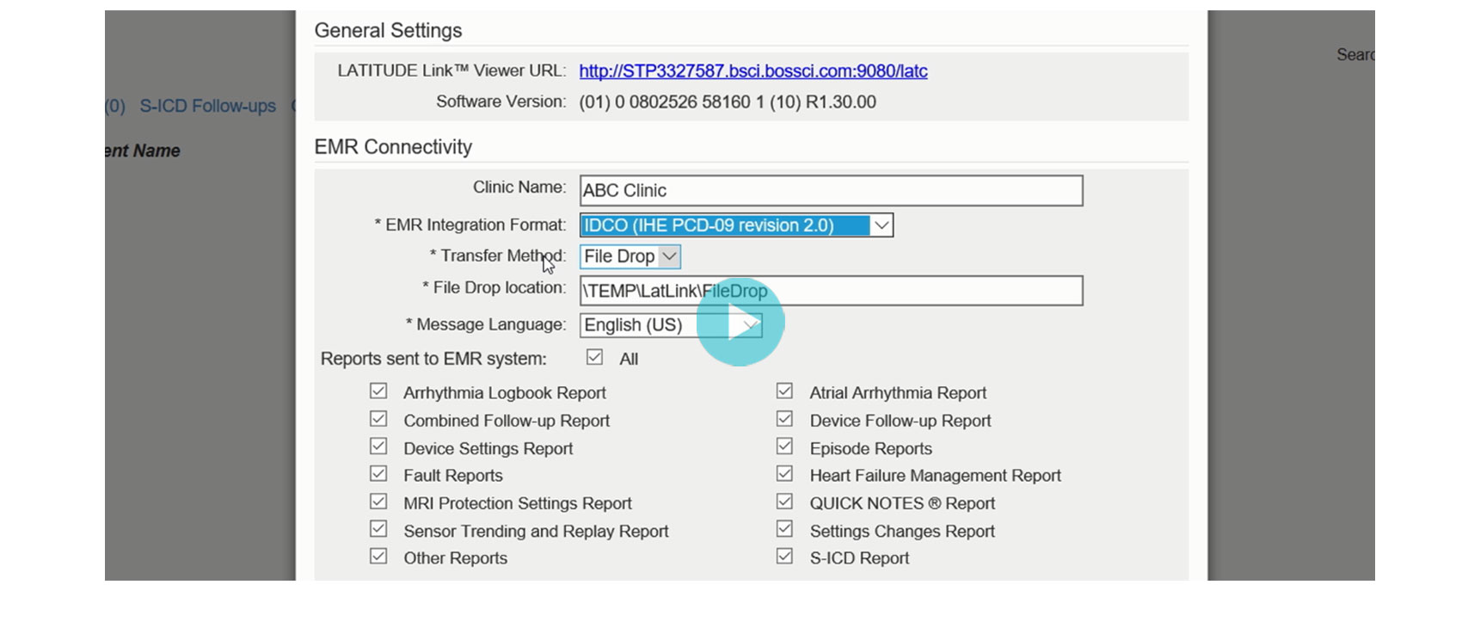Uncheck QUICK NOTES Report checkbox
Screen dimensions: 1462x640
[x=784, y=502]
